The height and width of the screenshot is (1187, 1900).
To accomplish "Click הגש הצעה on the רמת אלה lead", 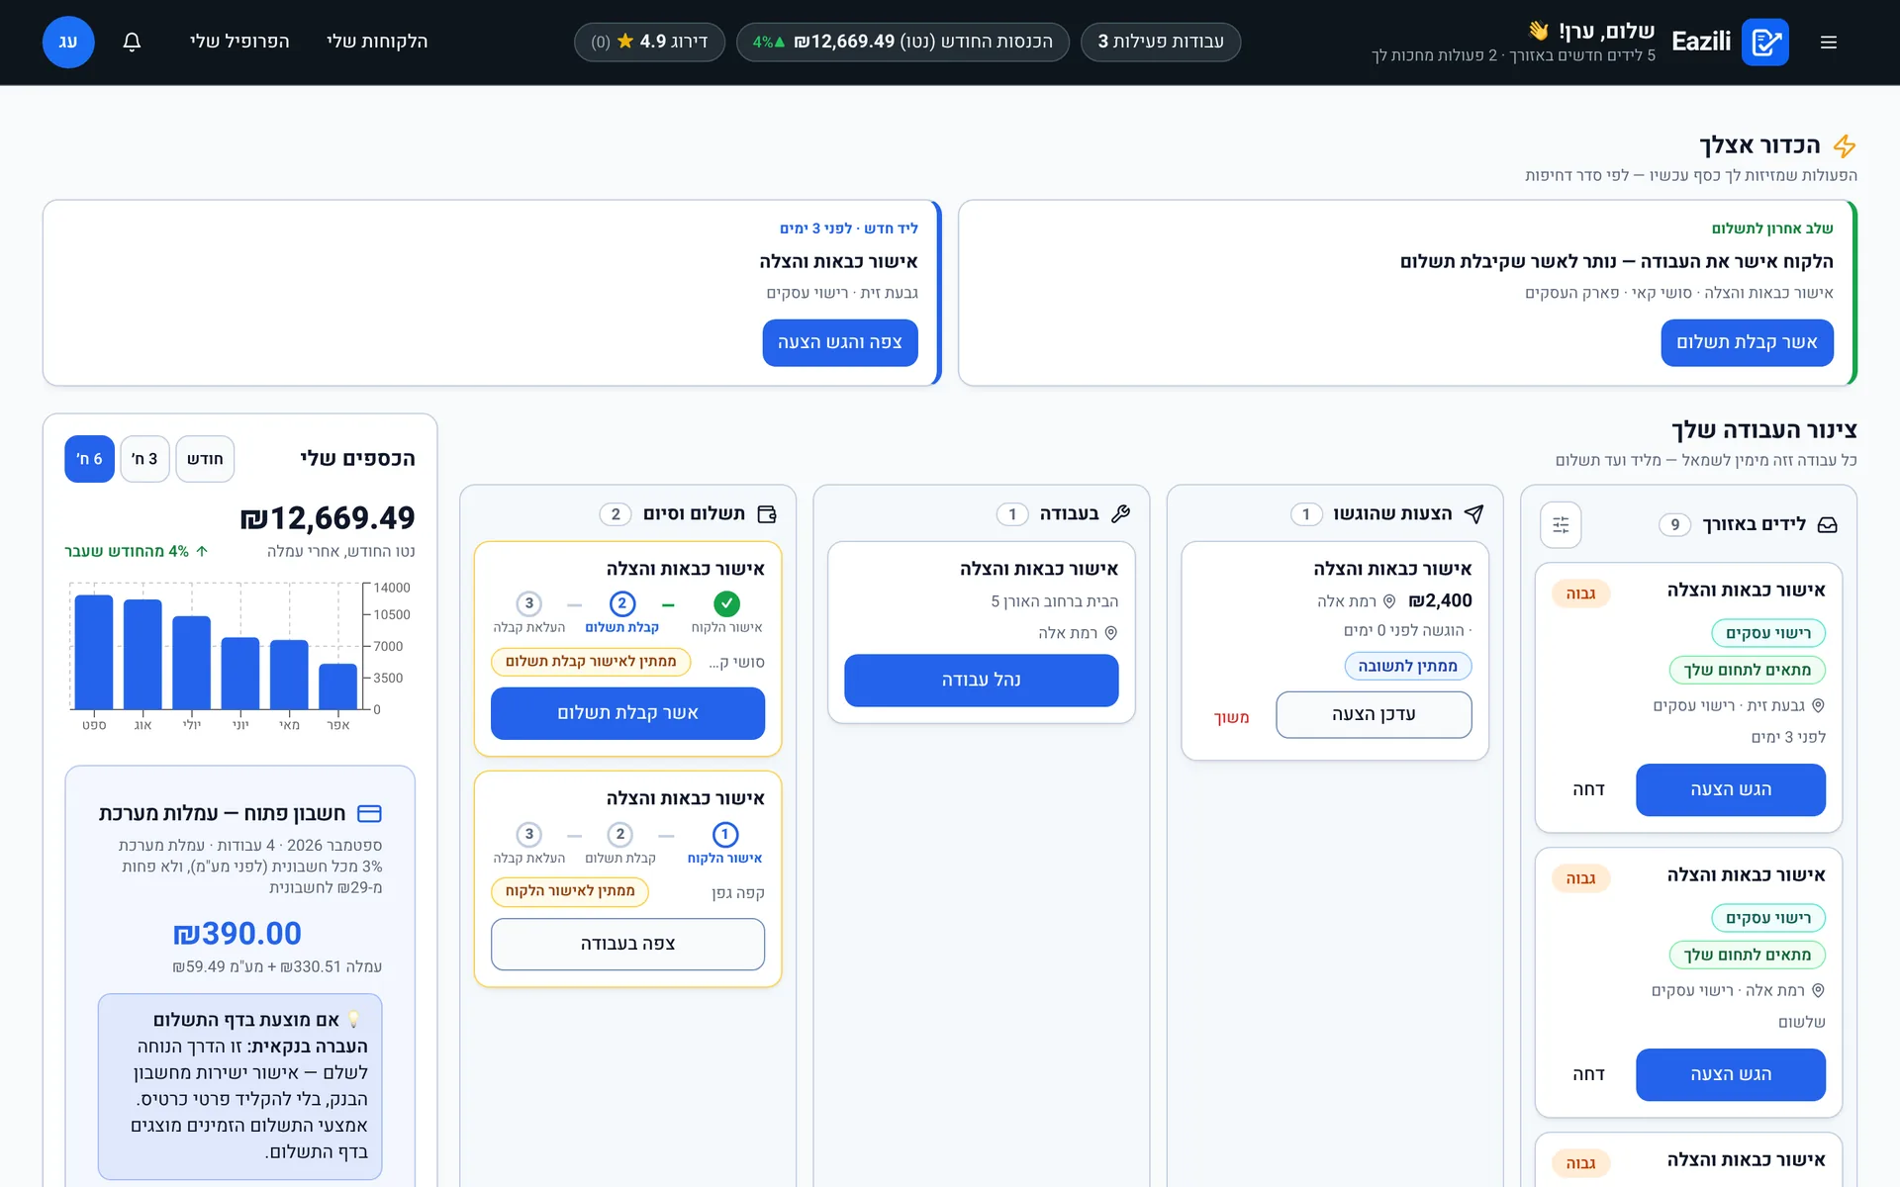I will [x=1730, y=1074].
